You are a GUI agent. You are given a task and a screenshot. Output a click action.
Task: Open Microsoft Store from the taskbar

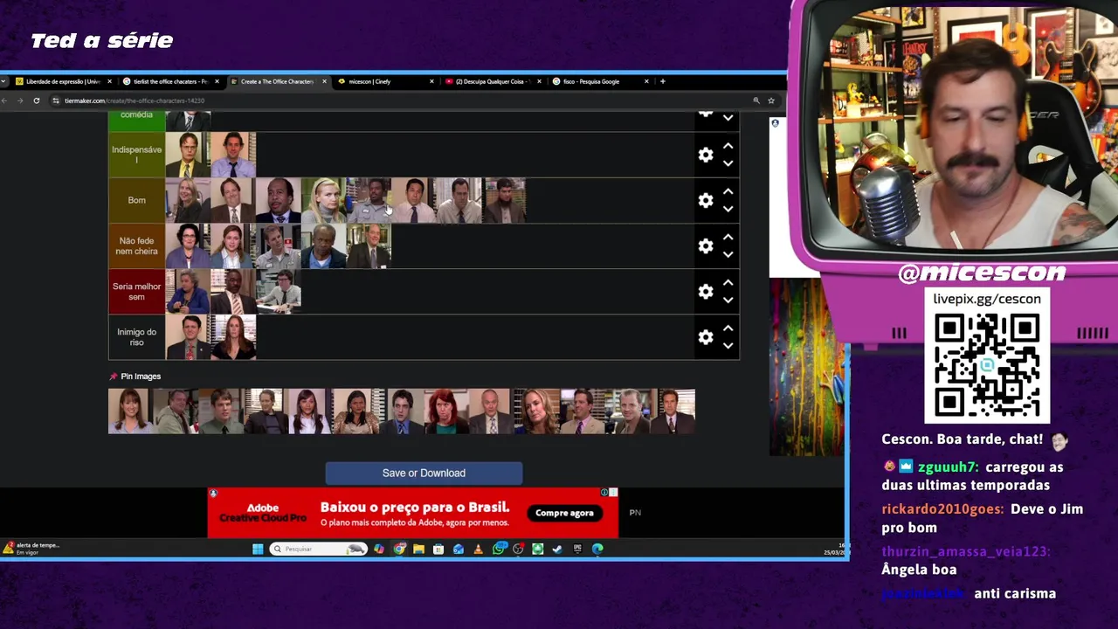[x=438, y=549]
